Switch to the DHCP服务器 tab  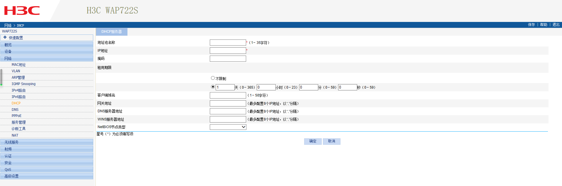112,32
